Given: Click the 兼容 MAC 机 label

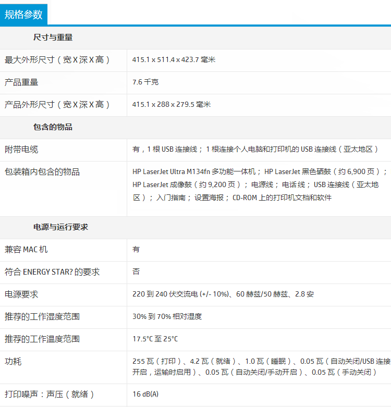Looking at the screenshot, I should [x=26, y=250].
